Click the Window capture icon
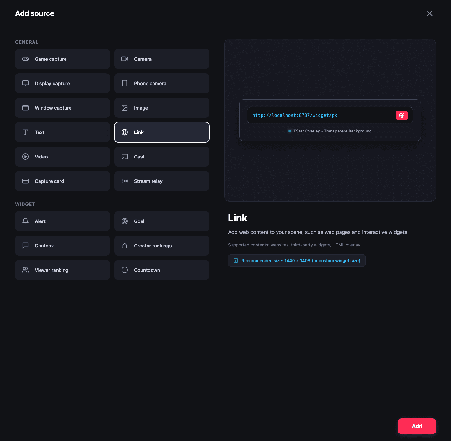451x441 pixels. tap(25, 108)
